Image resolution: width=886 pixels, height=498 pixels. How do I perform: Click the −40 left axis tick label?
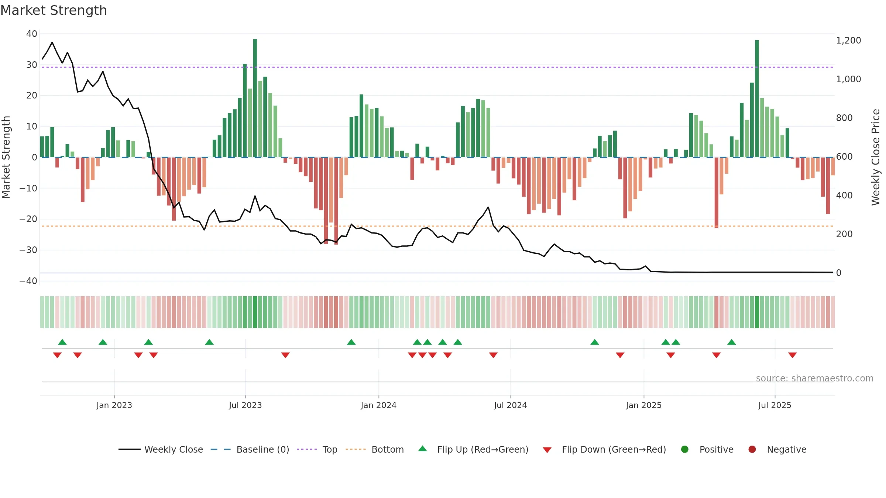28,281
